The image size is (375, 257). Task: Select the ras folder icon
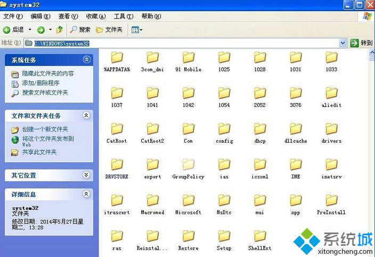coord(117,236)
